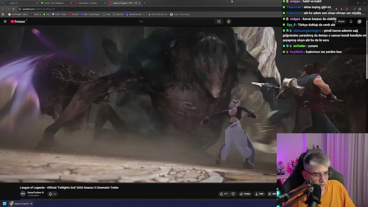
Task: Open the Windows Start menu
Action: [x=5, y=204]
